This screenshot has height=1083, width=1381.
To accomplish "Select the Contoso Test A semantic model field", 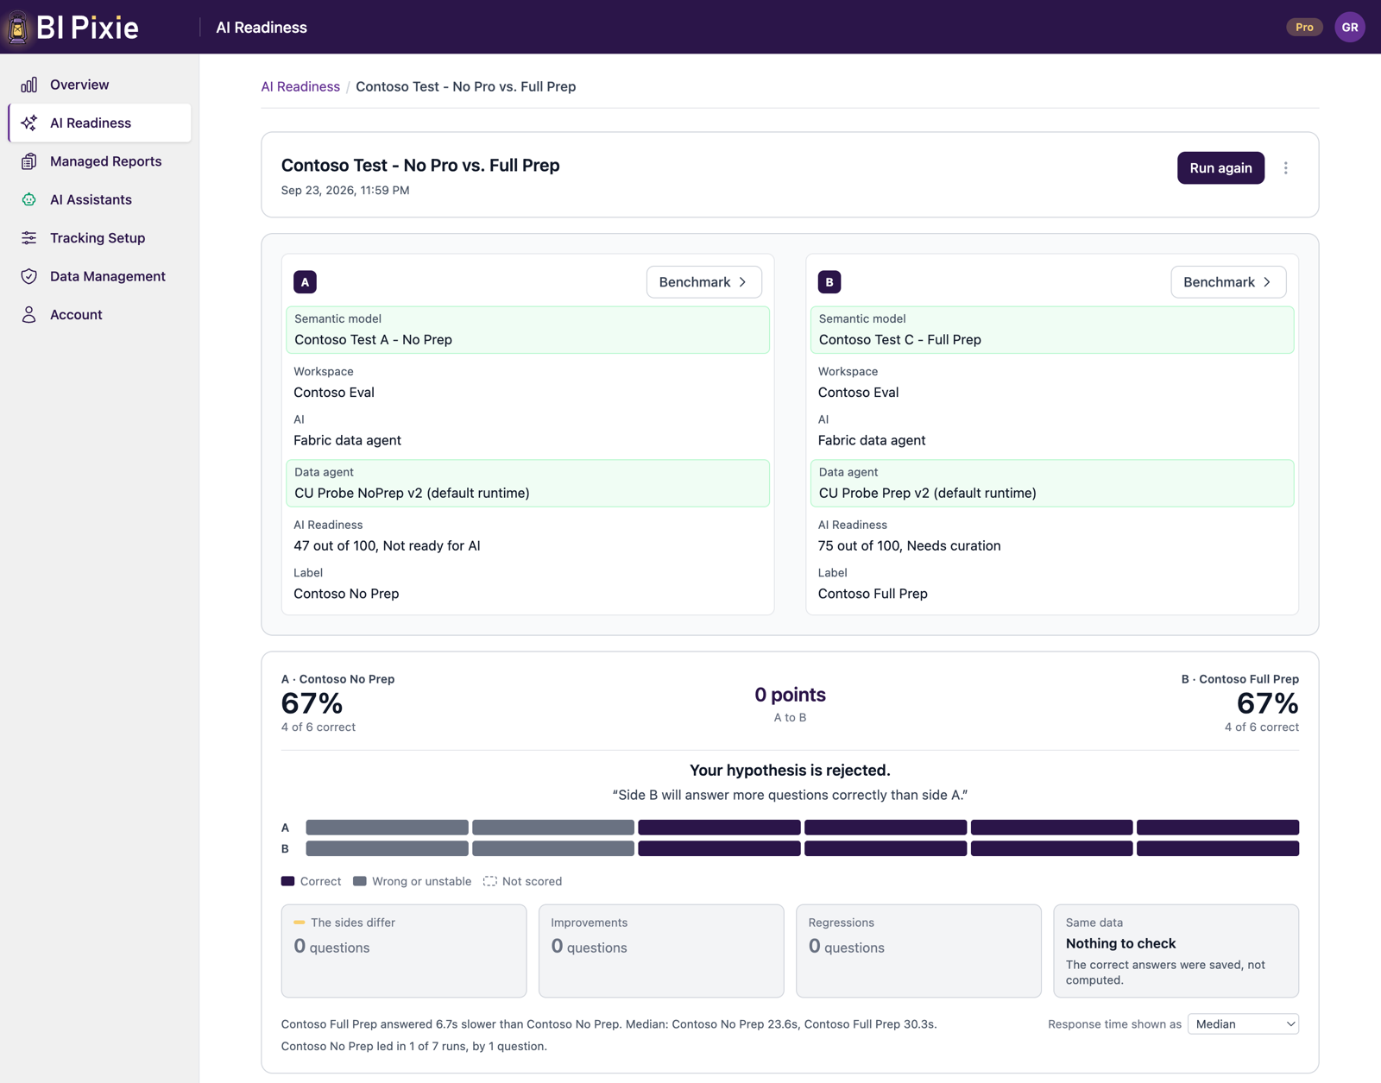I will 527,330.
